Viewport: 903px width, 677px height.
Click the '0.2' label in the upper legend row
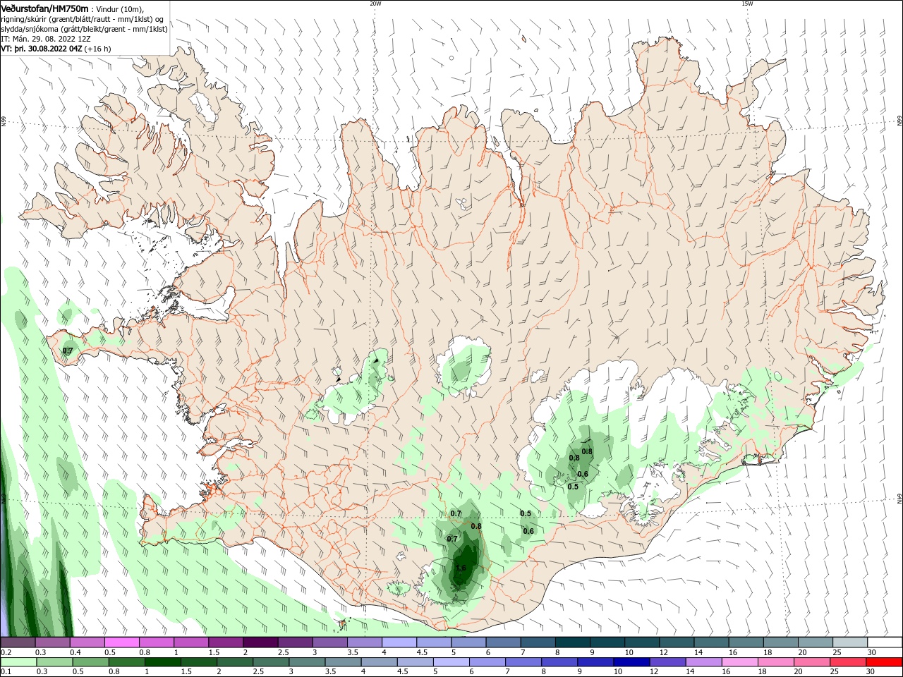6,652
